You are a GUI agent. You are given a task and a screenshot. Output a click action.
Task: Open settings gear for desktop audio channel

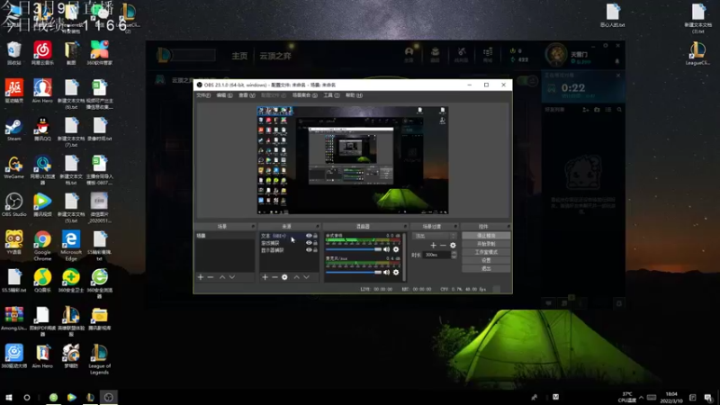(x=396, y=250)
